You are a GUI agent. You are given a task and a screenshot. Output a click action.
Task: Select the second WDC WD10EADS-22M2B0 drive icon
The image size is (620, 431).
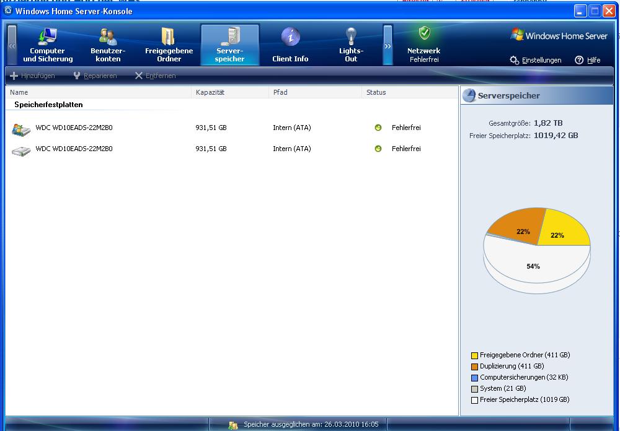click(x=21, y=150)
